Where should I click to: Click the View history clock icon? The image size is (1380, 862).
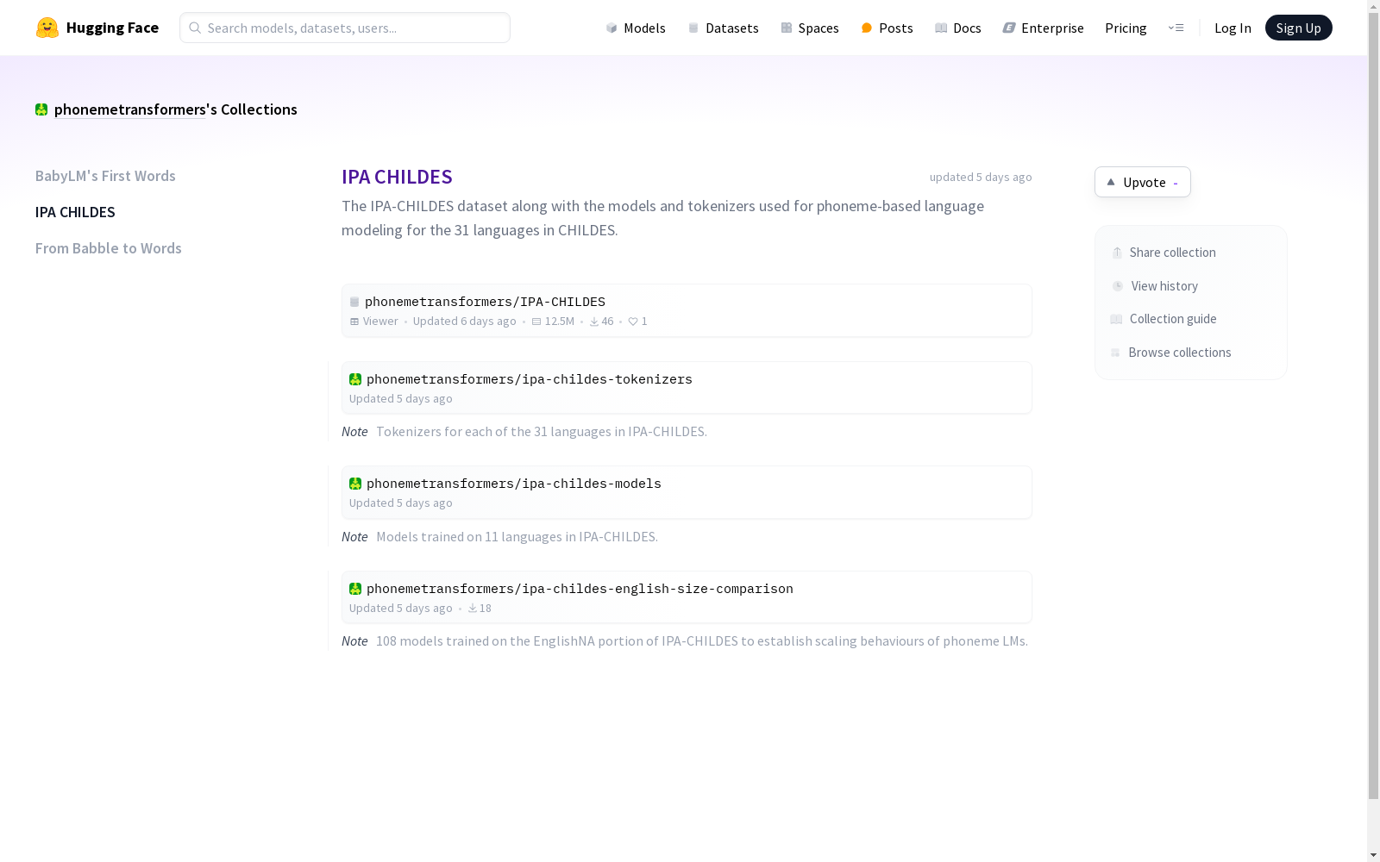[1118, 286]
